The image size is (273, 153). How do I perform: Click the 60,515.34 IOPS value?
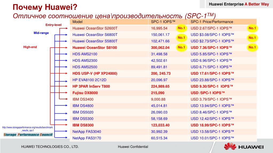tap(159, 138)
